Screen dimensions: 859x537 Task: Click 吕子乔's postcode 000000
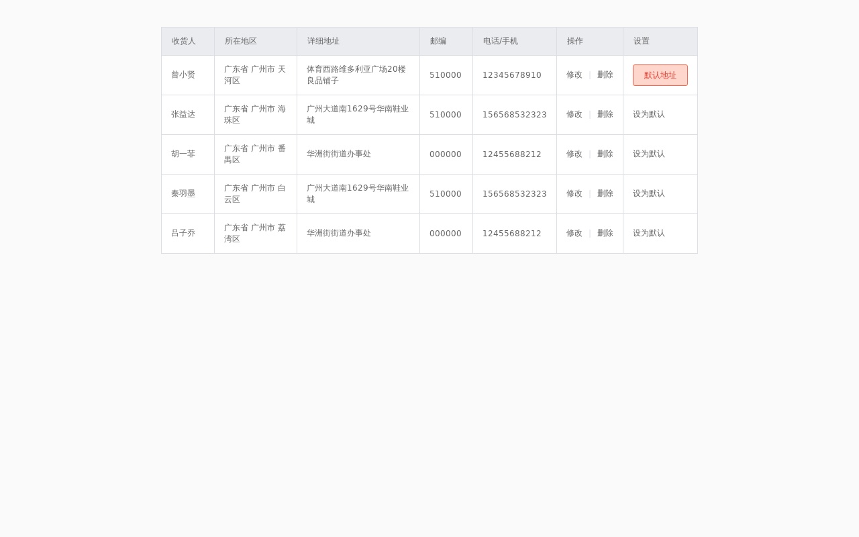click(446, 233)
